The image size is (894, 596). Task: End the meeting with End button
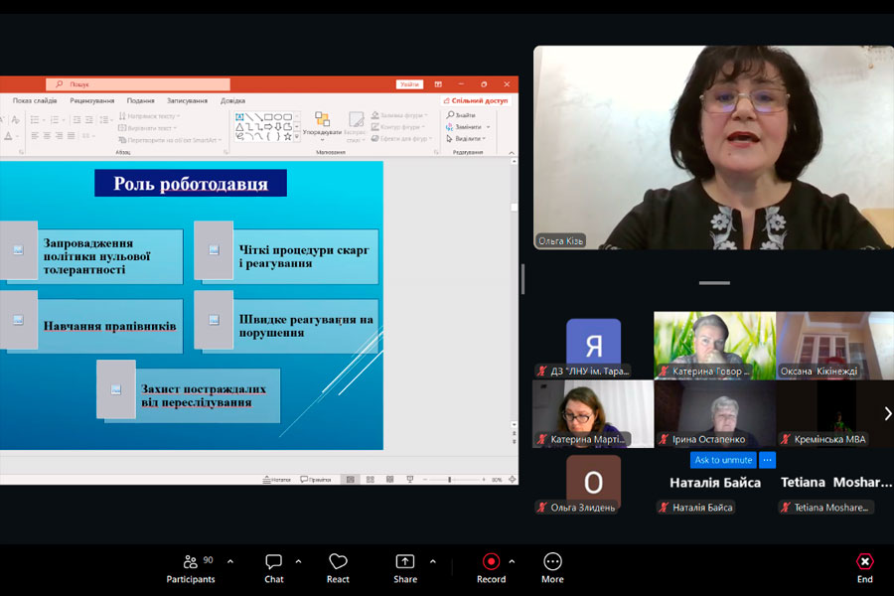click(865, 568)
